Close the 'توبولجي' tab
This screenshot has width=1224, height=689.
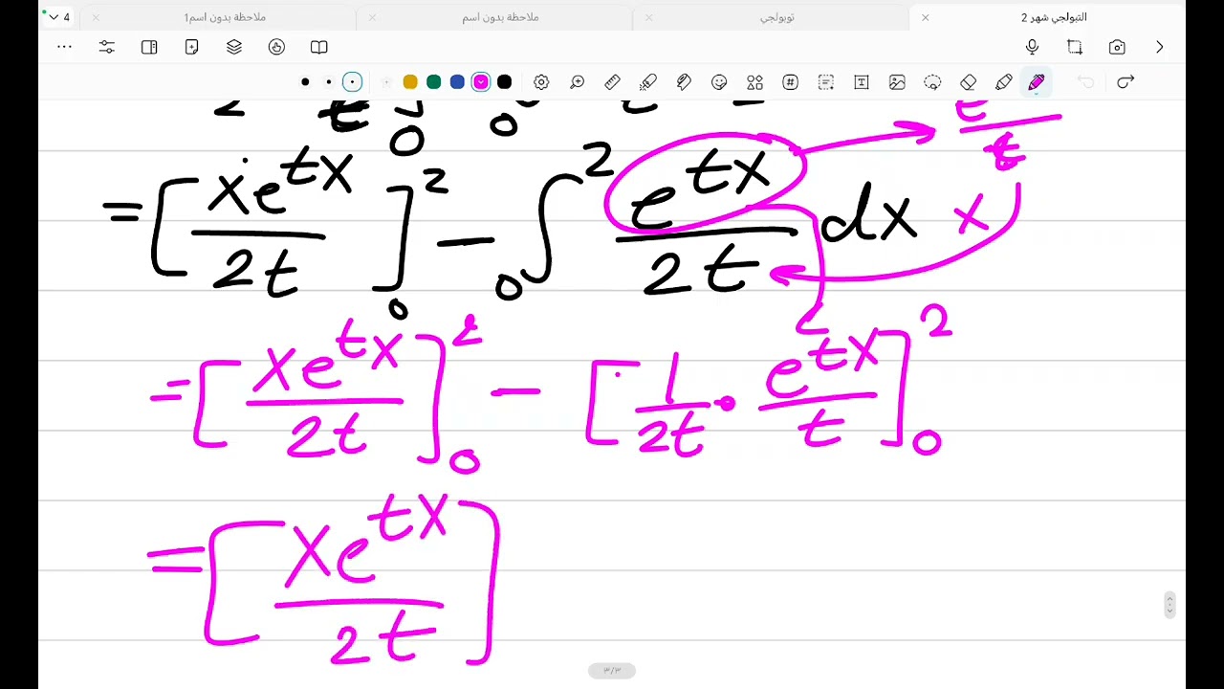(648, 17)
